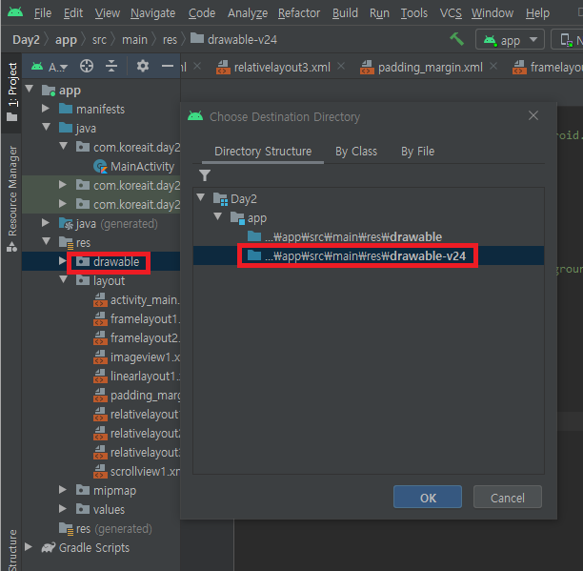Open the Analyze menu
The height and width of the screenshot is (571, 583).
pyautogui.click(x=248, y=13)
